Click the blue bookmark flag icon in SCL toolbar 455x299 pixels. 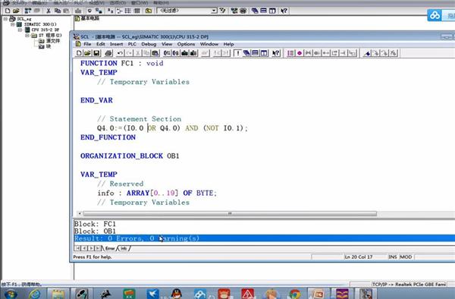[x=367, y=53]
